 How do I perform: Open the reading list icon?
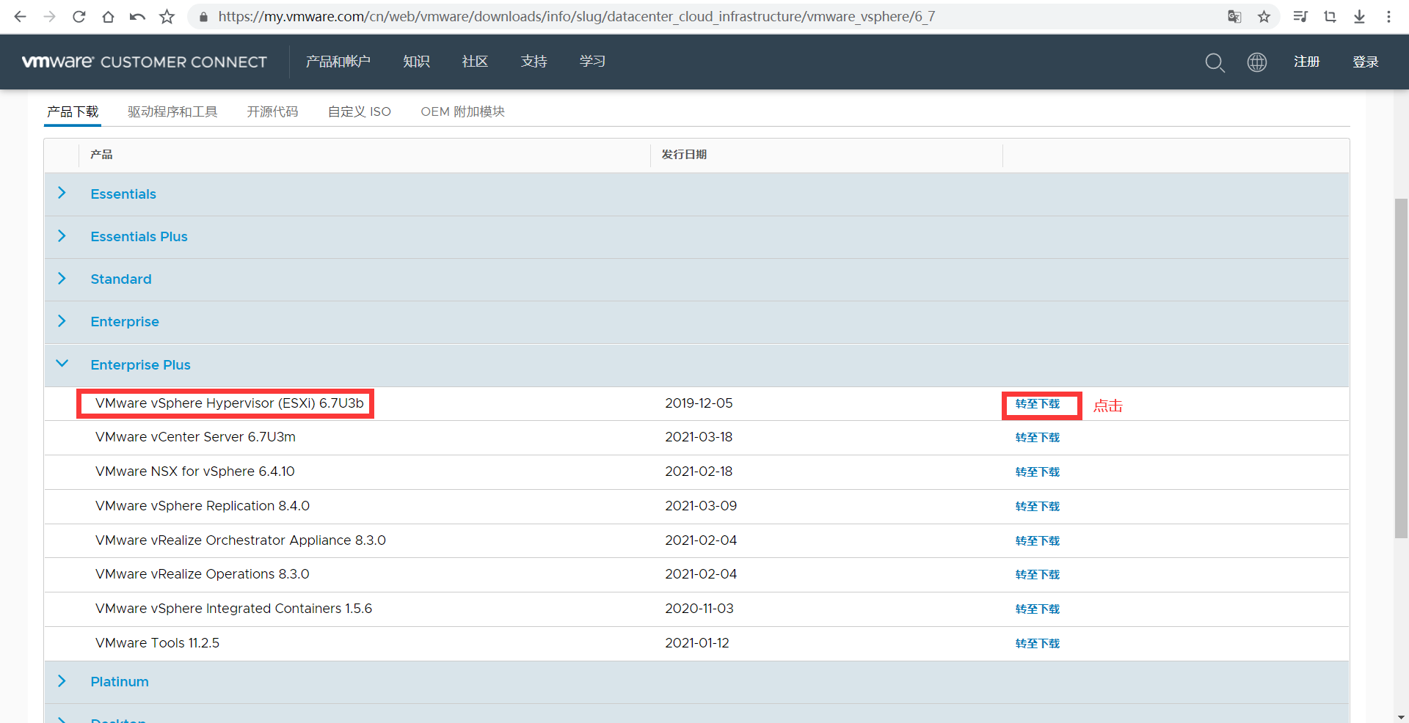coord(1300,16)
